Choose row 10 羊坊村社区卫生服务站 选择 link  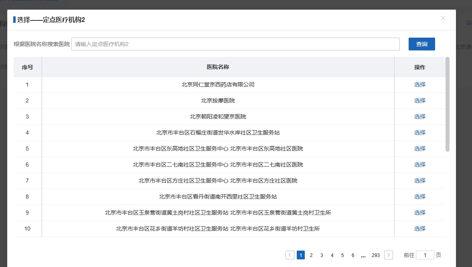pyautogui.click(x=419, y=229)
